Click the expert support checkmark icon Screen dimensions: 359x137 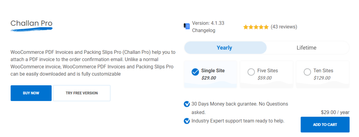(x=187, y=121)
